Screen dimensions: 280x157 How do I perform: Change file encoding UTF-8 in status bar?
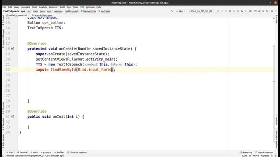coord(256,156)
